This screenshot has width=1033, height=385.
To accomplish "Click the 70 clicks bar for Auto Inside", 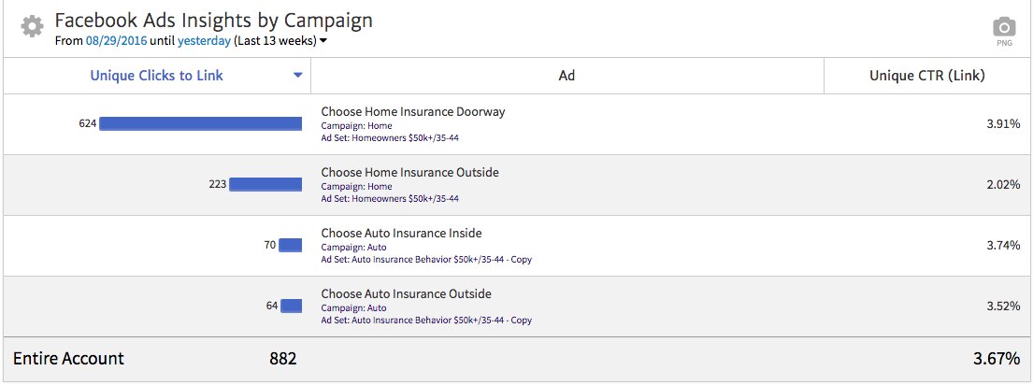I will point(290,245).
